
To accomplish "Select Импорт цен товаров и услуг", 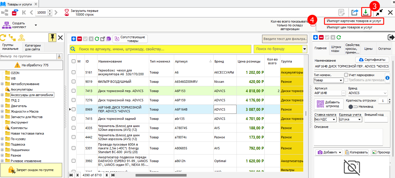I will tap(349, 27).
